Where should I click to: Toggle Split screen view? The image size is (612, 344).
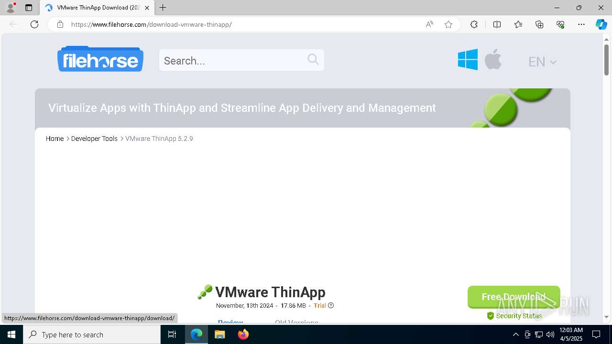pos(497,24)
